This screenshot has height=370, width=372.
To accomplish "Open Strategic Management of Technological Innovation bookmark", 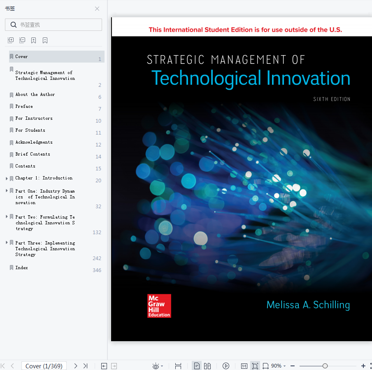I will (45, 75).
